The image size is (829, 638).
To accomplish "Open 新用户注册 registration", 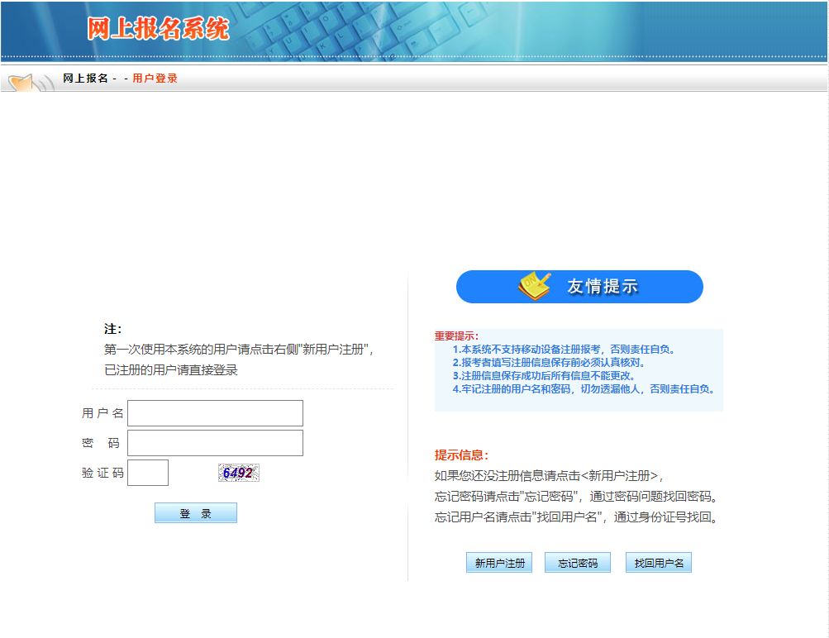I will [x=499, y=563].
